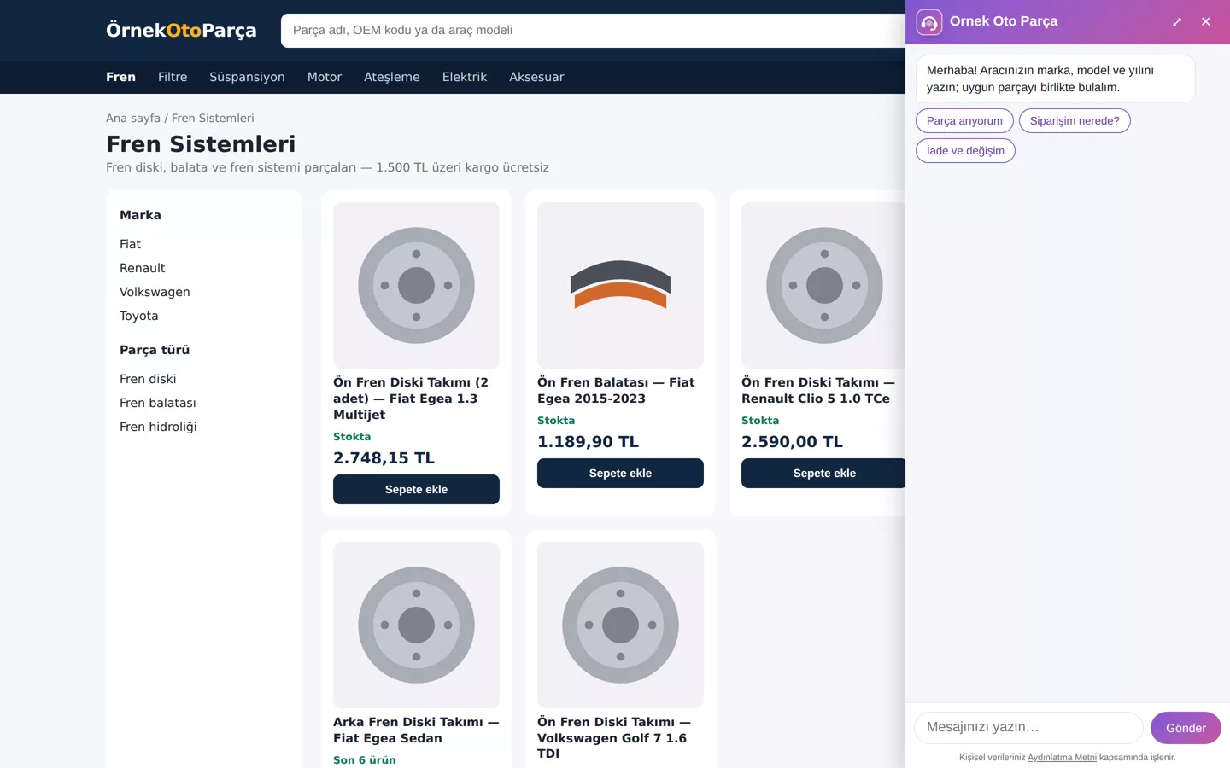
Task: Filter by Fren hidroliği part type
Action: pos(158,427)
